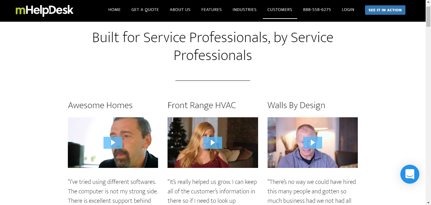Play the Walls By Design video
The image size is (431, 205).
pyautogui.click(x=312, y=142)
